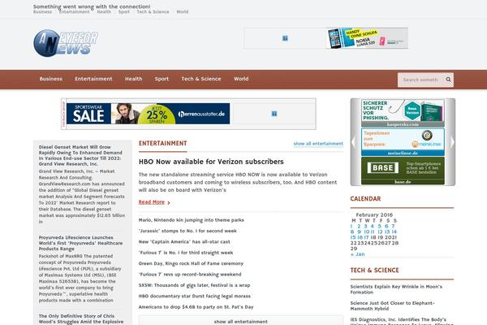Click the Nokia Lumia banner ad
Image resolution: width=487 pixels, height=325 pixels.
[x=367, y=38]
